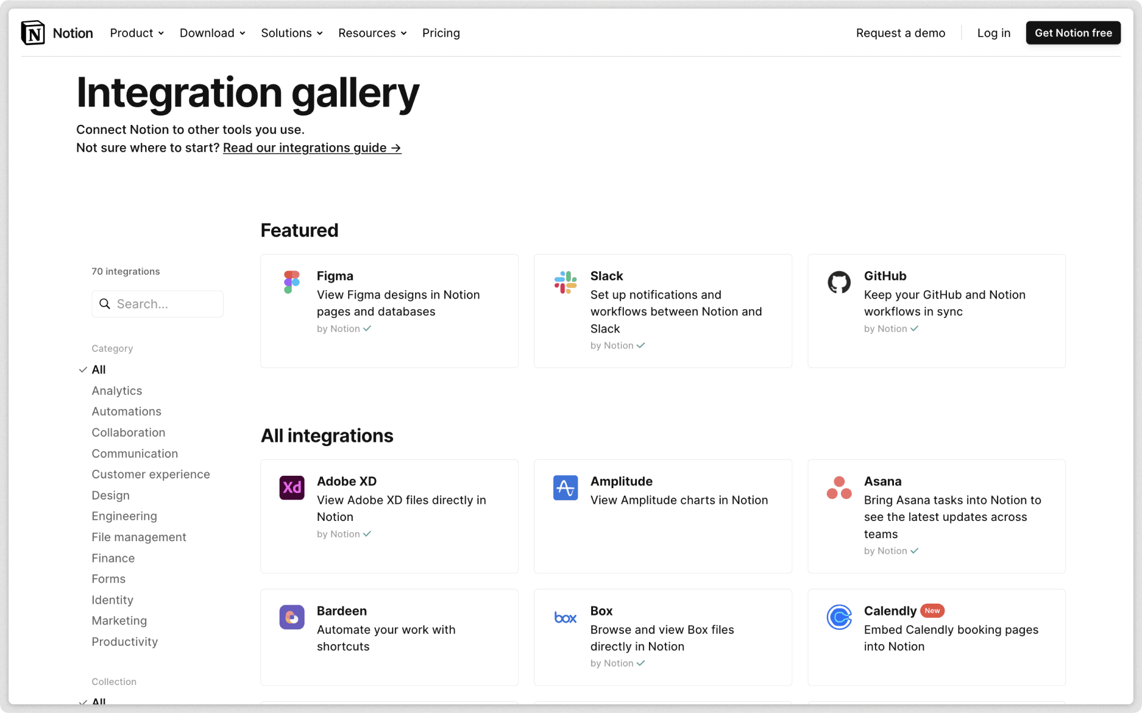
Task: Click the Adobe XD icon
Action: coord(291,487)
